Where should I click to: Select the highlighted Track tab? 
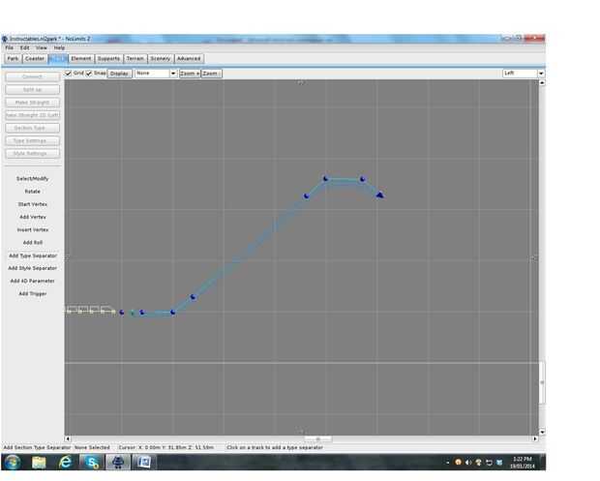point(58,58)
